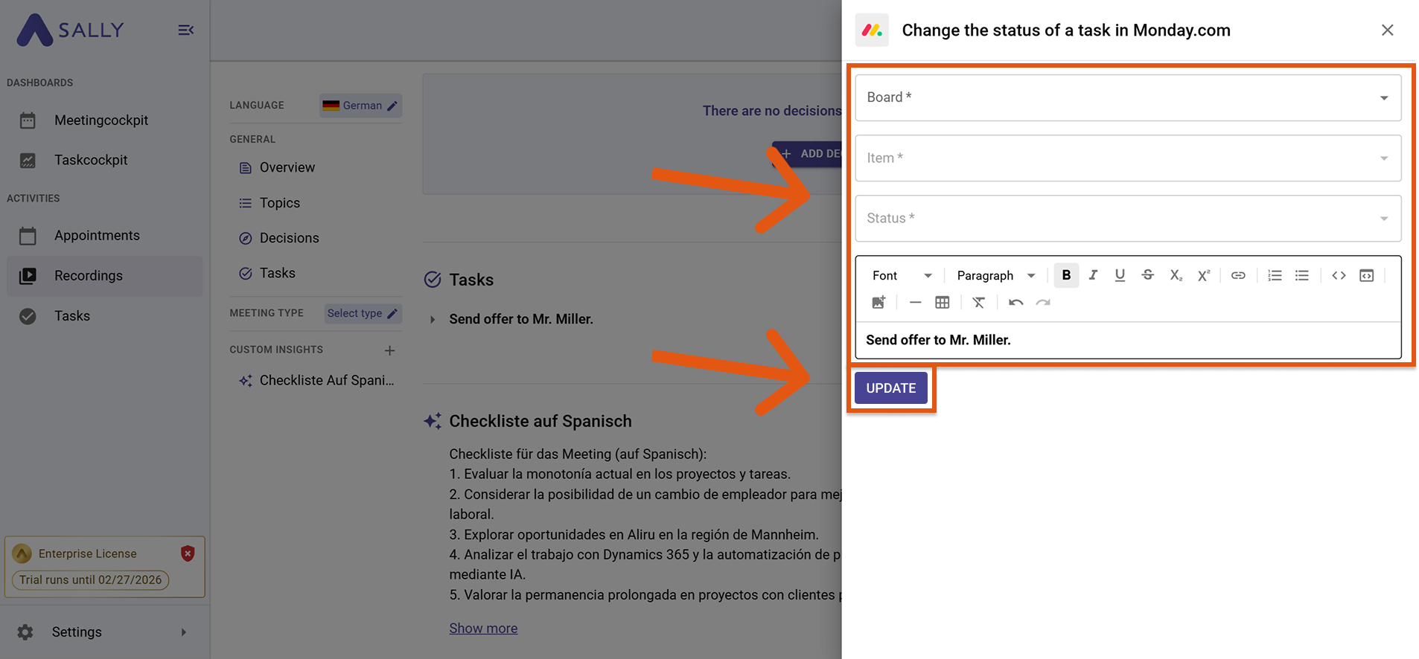Go to Decisions section
This screenshot has width=1419, height=659.
click(x=289, y=238)
